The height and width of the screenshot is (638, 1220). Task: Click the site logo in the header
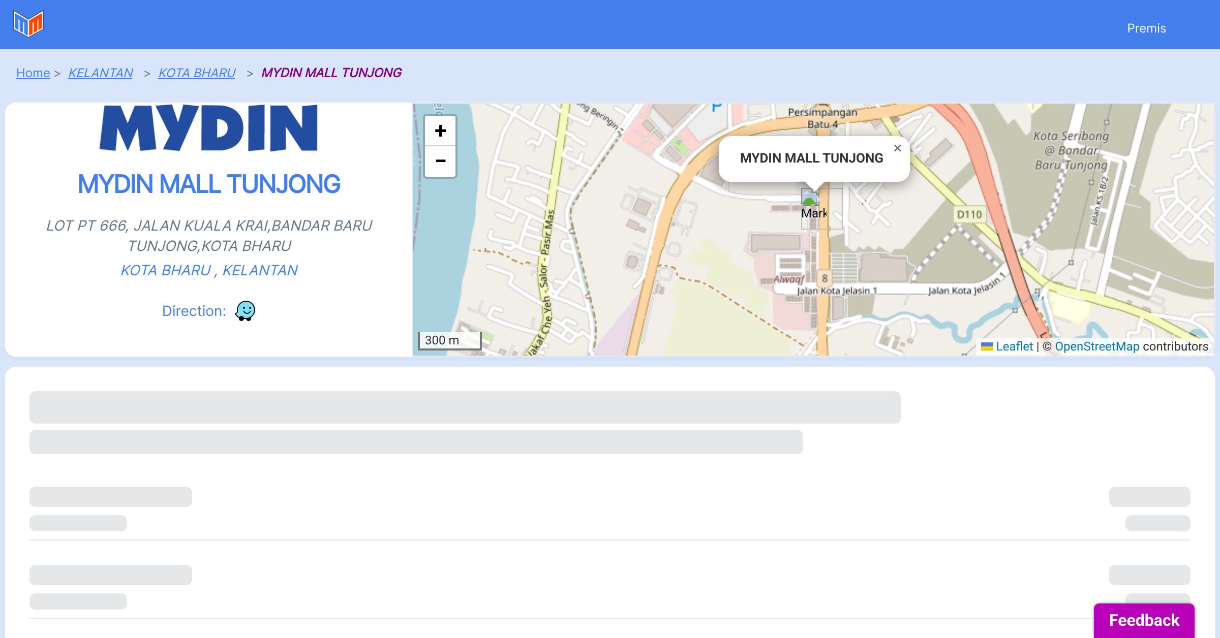(28, 24)
